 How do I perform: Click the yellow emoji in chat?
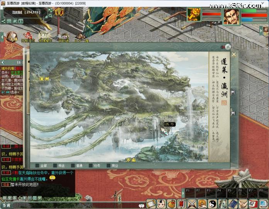52,178
